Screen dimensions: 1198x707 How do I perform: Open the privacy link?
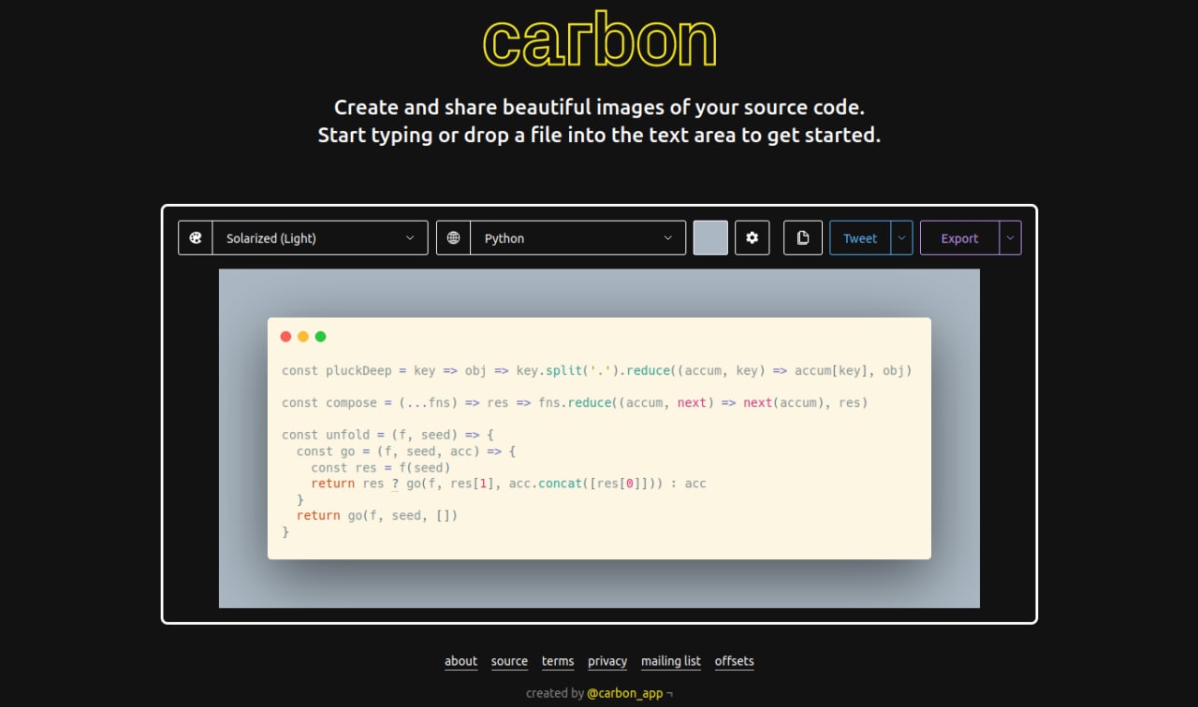point(607,661)
